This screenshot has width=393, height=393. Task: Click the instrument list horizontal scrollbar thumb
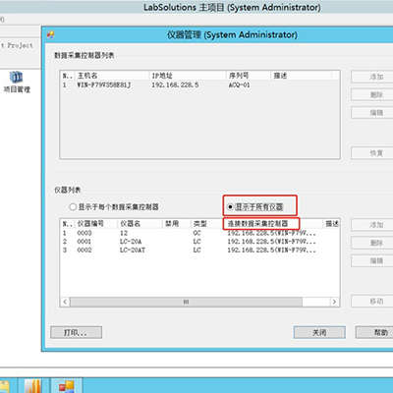tap(186, 302)
